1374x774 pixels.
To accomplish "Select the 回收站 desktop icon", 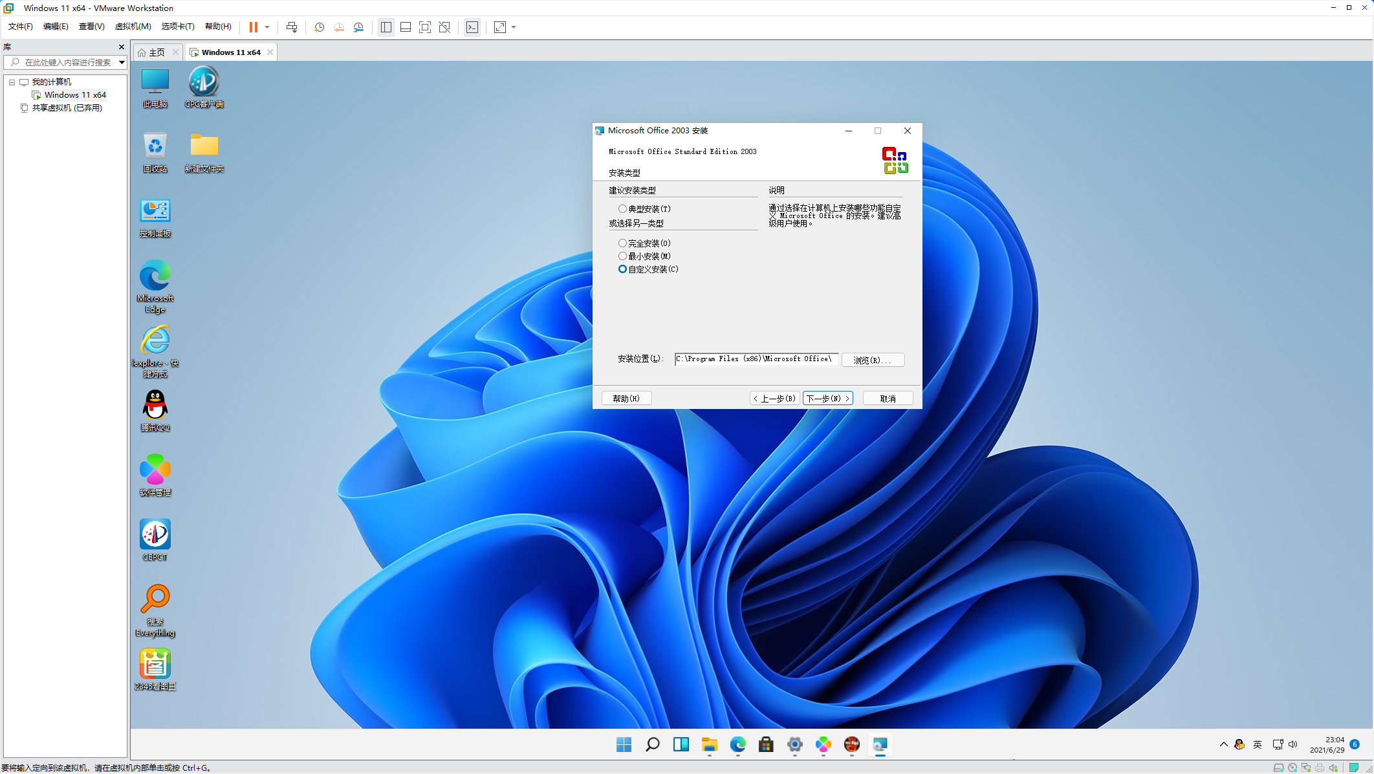I will coord(155,153).
